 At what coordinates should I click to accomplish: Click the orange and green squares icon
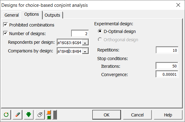49,115
